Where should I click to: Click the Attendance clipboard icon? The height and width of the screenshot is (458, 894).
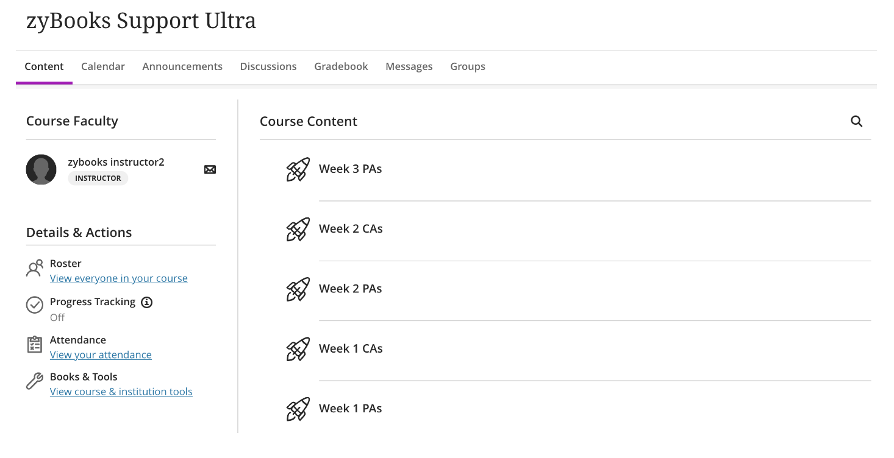click(35, 344)
